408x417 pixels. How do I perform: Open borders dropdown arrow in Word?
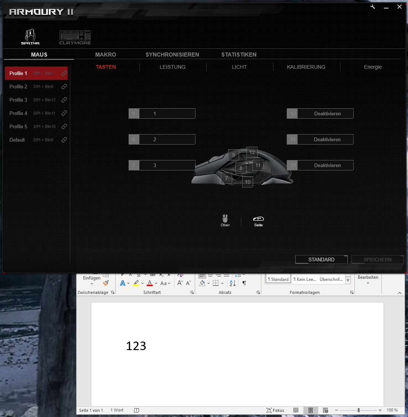tap(222, 284)
